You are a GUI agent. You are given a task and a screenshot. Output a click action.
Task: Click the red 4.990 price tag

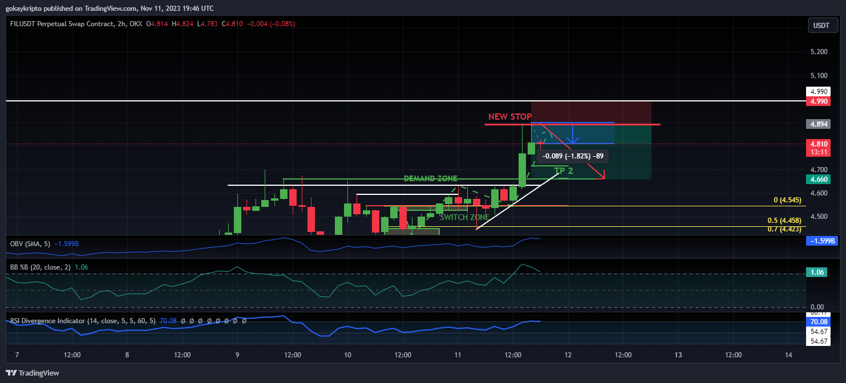(x=819, y=101)
